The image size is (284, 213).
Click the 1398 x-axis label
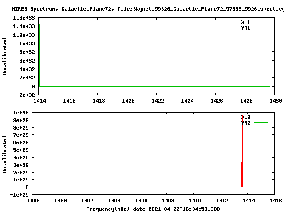pyautogui.click(x=33, y=201)
